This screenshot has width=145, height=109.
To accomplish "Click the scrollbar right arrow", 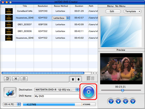I will coord(96,73).
